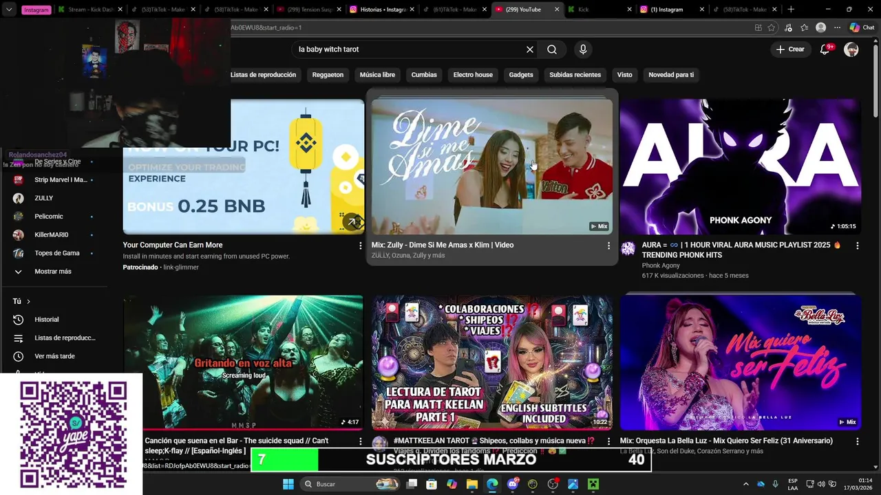Expand the 'Tú' section chevron
881x495 pixels.
click(x=28, y=301)
